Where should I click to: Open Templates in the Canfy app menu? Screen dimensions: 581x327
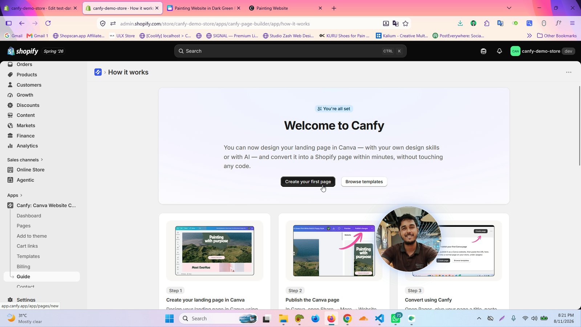tap(28, 257)
